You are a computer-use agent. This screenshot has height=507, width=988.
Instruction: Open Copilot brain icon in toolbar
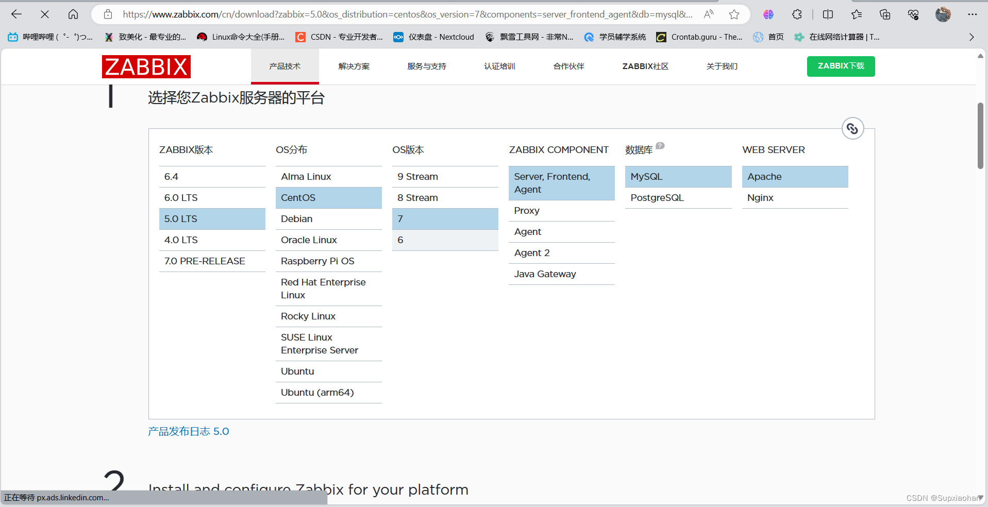(768, 14)
